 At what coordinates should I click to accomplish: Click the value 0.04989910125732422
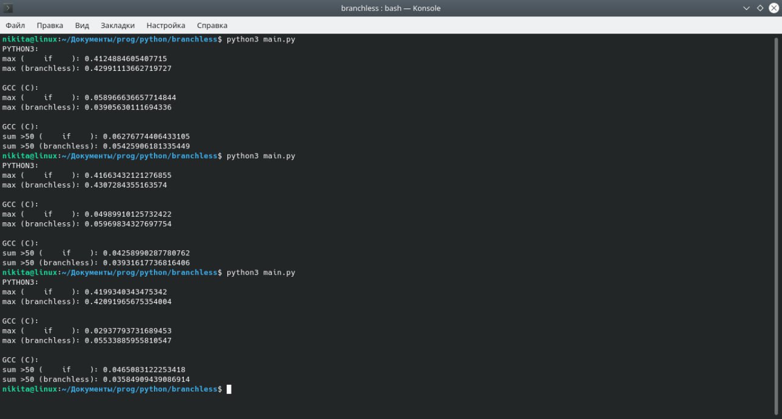[128, 214]
